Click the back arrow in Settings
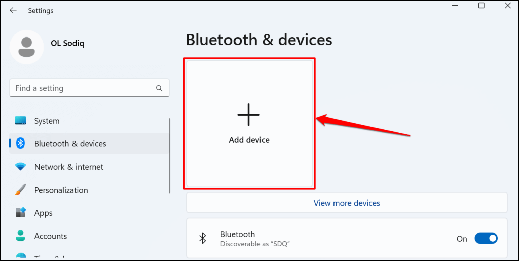The width and height of the screenshot is (519, 261). click(13, 11)
